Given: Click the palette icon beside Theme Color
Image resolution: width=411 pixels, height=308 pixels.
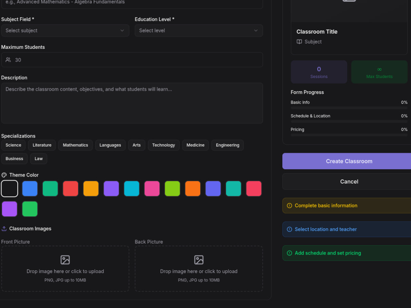Looking at the screenshot, I should pyautogui.click(x=4, y=175).
